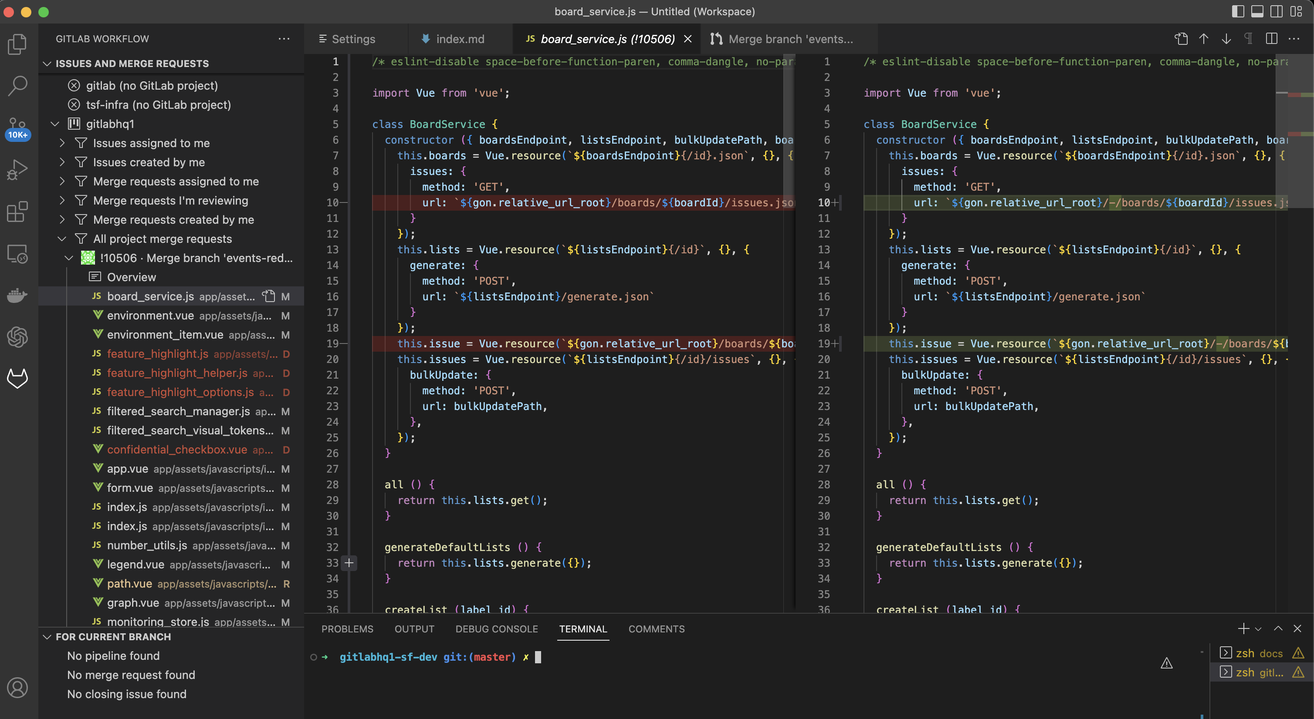Open Source Control view with 10K+ badge

tap(18, 128)
